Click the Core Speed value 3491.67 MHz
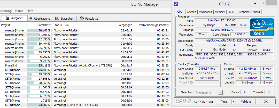279x108 pixels. [207, 69]
